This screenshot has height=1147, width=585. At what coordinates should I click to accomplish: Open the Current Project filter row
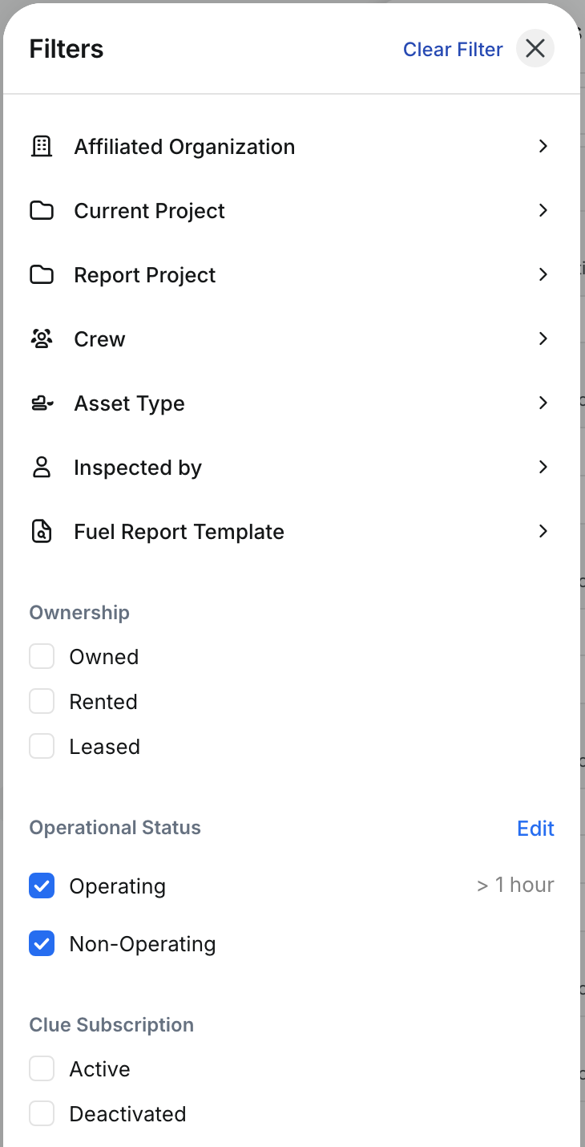pos(292,211)
